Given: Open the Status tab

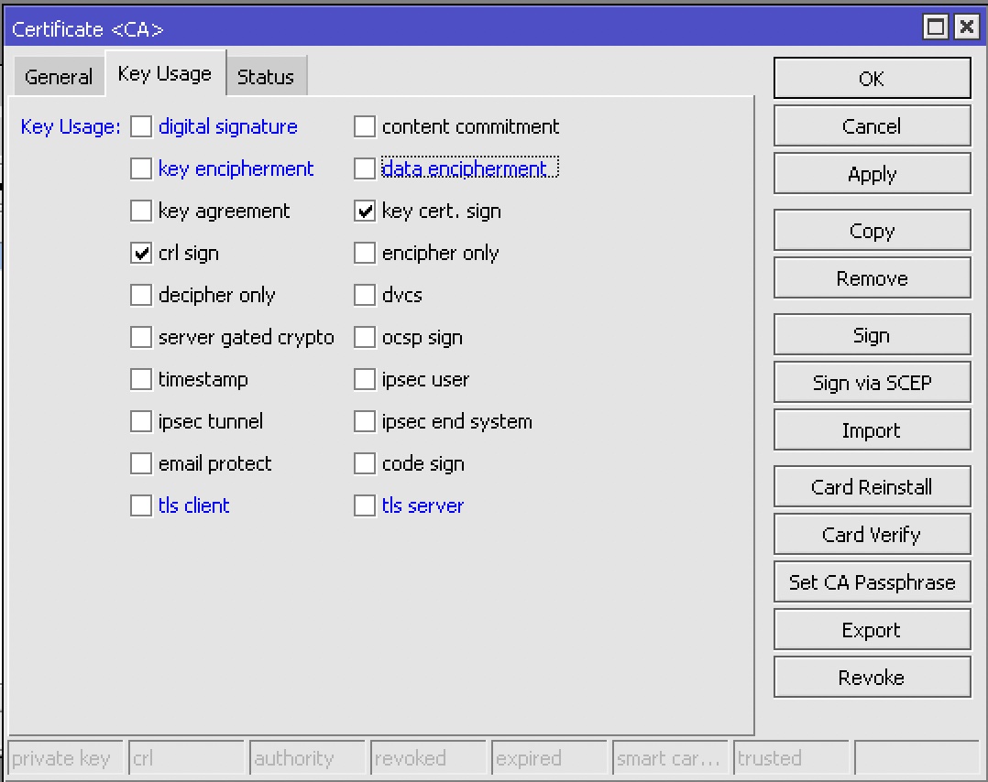Looking at the screenshot, I should point(265,77).
